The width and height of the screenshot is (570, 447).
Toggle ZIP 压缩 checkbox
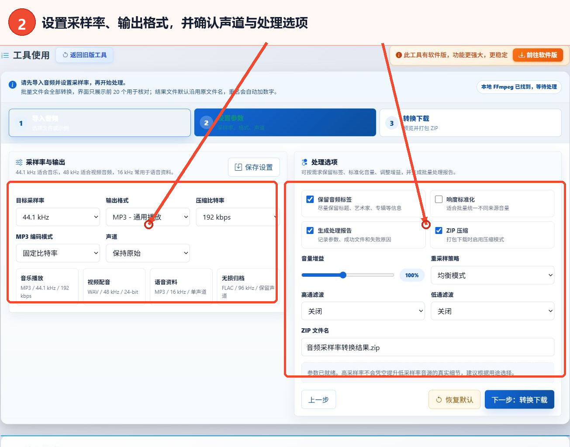[439, 230]
